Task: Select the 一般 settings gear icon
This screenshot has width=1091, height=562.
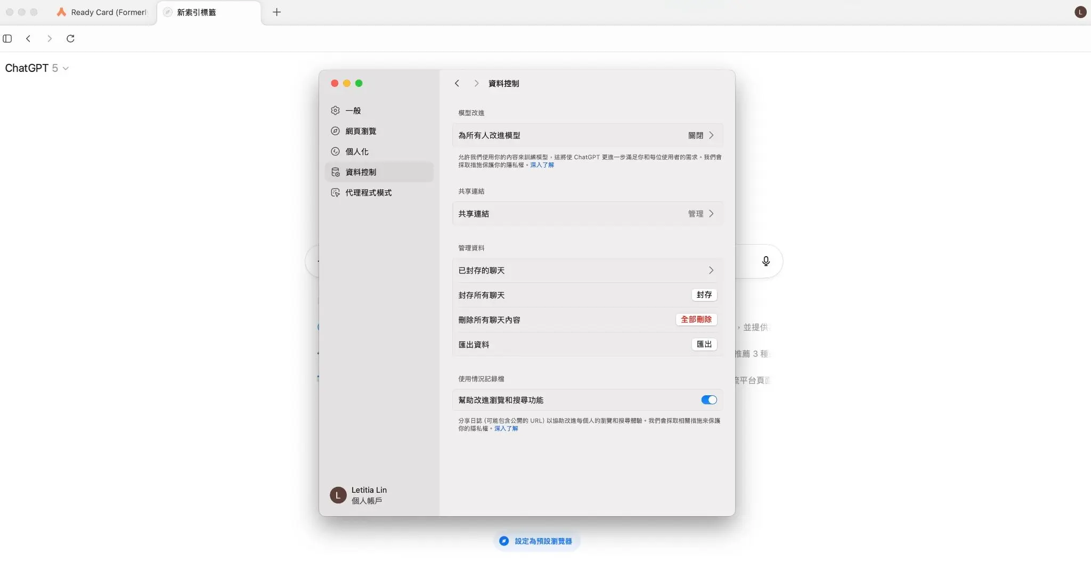Action: [x=336, y=110]
